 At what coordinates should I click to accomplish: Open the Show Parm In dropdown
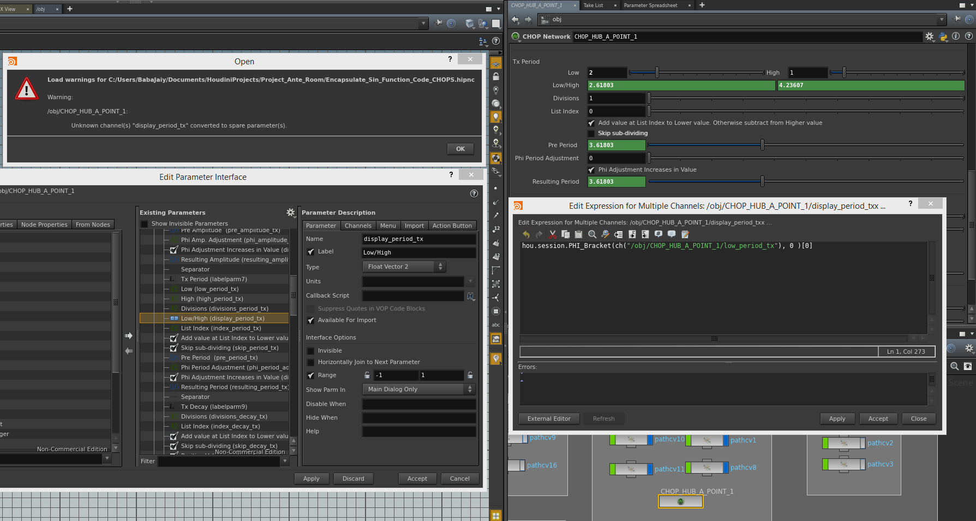[x=418, y=389]
